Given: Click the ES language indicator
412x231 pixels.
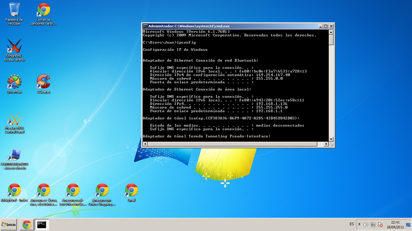Looking at the screenshot, I should click(352, 224).
